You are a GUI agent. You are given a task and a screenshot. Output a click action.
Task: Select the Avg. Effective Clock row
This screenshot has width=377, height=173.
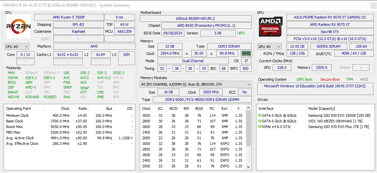[70, 144]
